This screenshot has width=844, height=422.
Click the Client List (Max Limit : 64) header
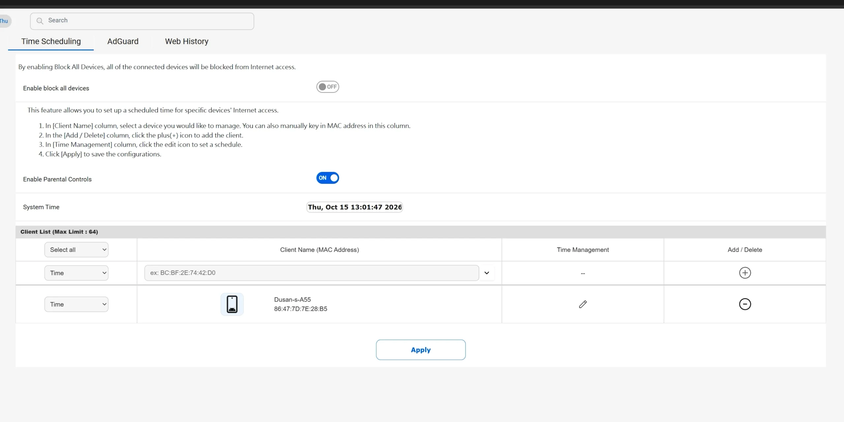tap(59, 232)
